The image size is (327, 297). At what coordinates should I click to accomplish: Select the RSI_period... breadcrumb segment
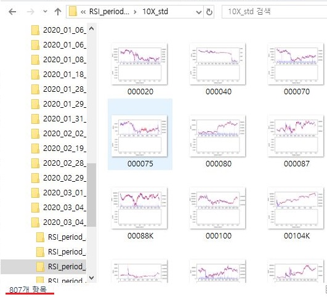click(109, 12)
